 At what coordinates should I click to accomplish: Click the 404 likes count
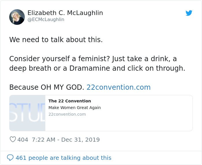[x=23, y=140]
